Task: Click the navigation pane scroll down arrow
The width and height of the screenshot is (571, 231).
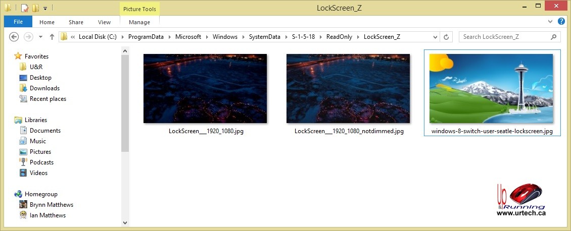Action: click(x=125, y=222)
